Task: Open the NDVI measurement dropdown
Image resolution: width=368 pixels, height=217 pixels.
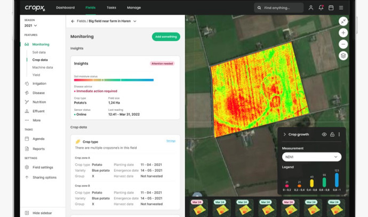Action: click(311, 157)
